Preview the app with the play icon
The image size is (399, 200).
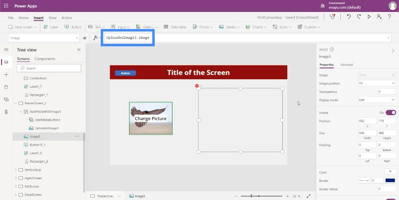(369, 17)
